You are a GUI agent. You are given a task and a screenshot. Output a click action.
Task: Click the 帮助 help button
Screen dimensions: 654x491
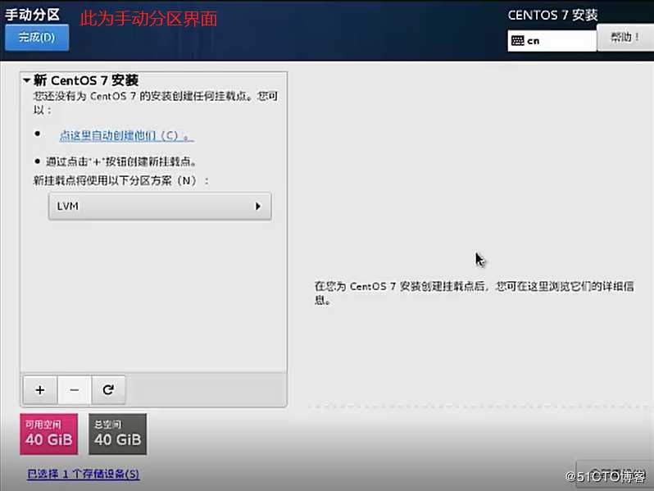[x=624, y=38]
